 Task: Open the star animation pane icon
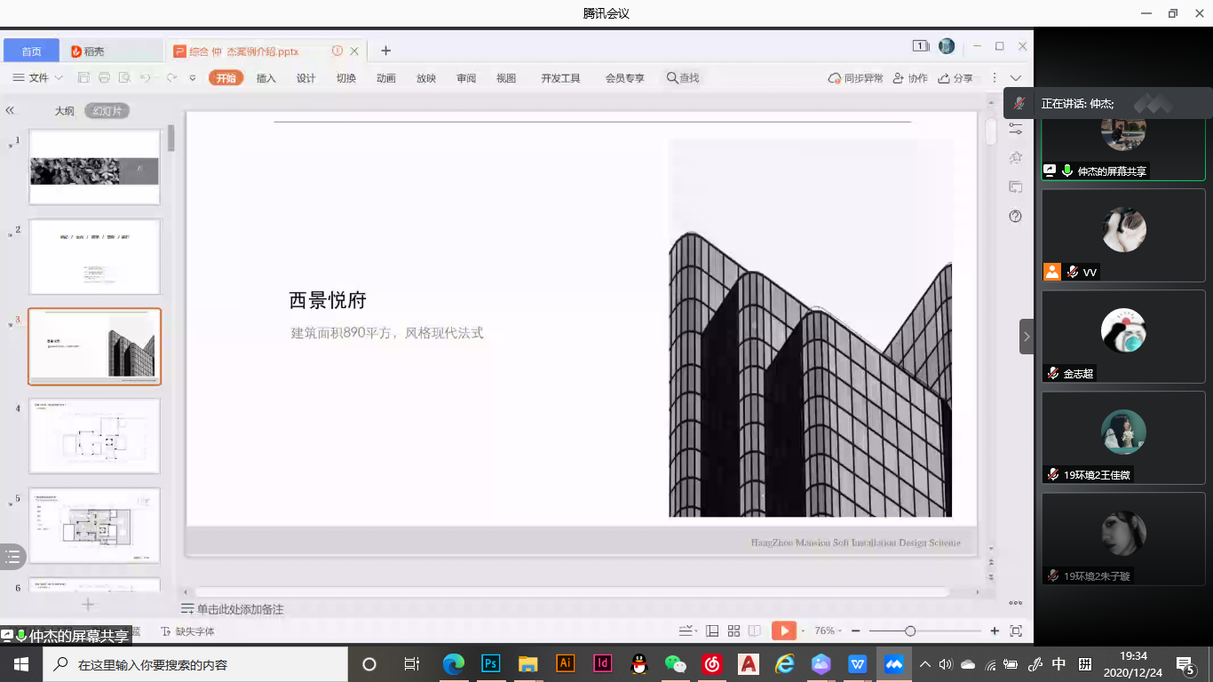pyautogui.click(x=1016, y=158)
